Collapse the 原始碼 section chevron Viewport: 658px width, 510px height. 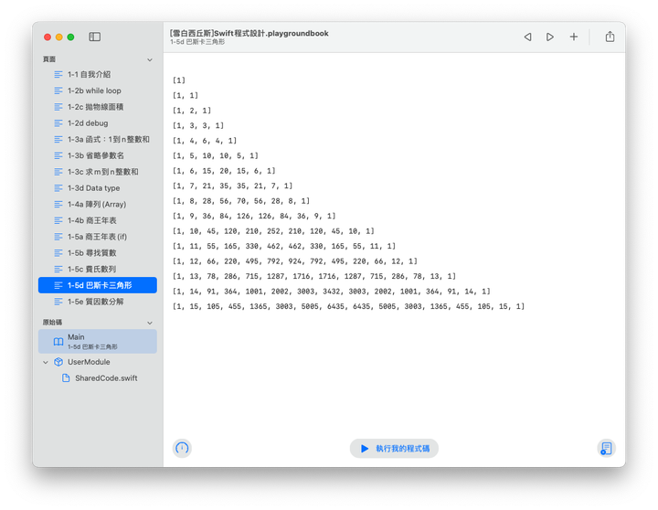150,323
